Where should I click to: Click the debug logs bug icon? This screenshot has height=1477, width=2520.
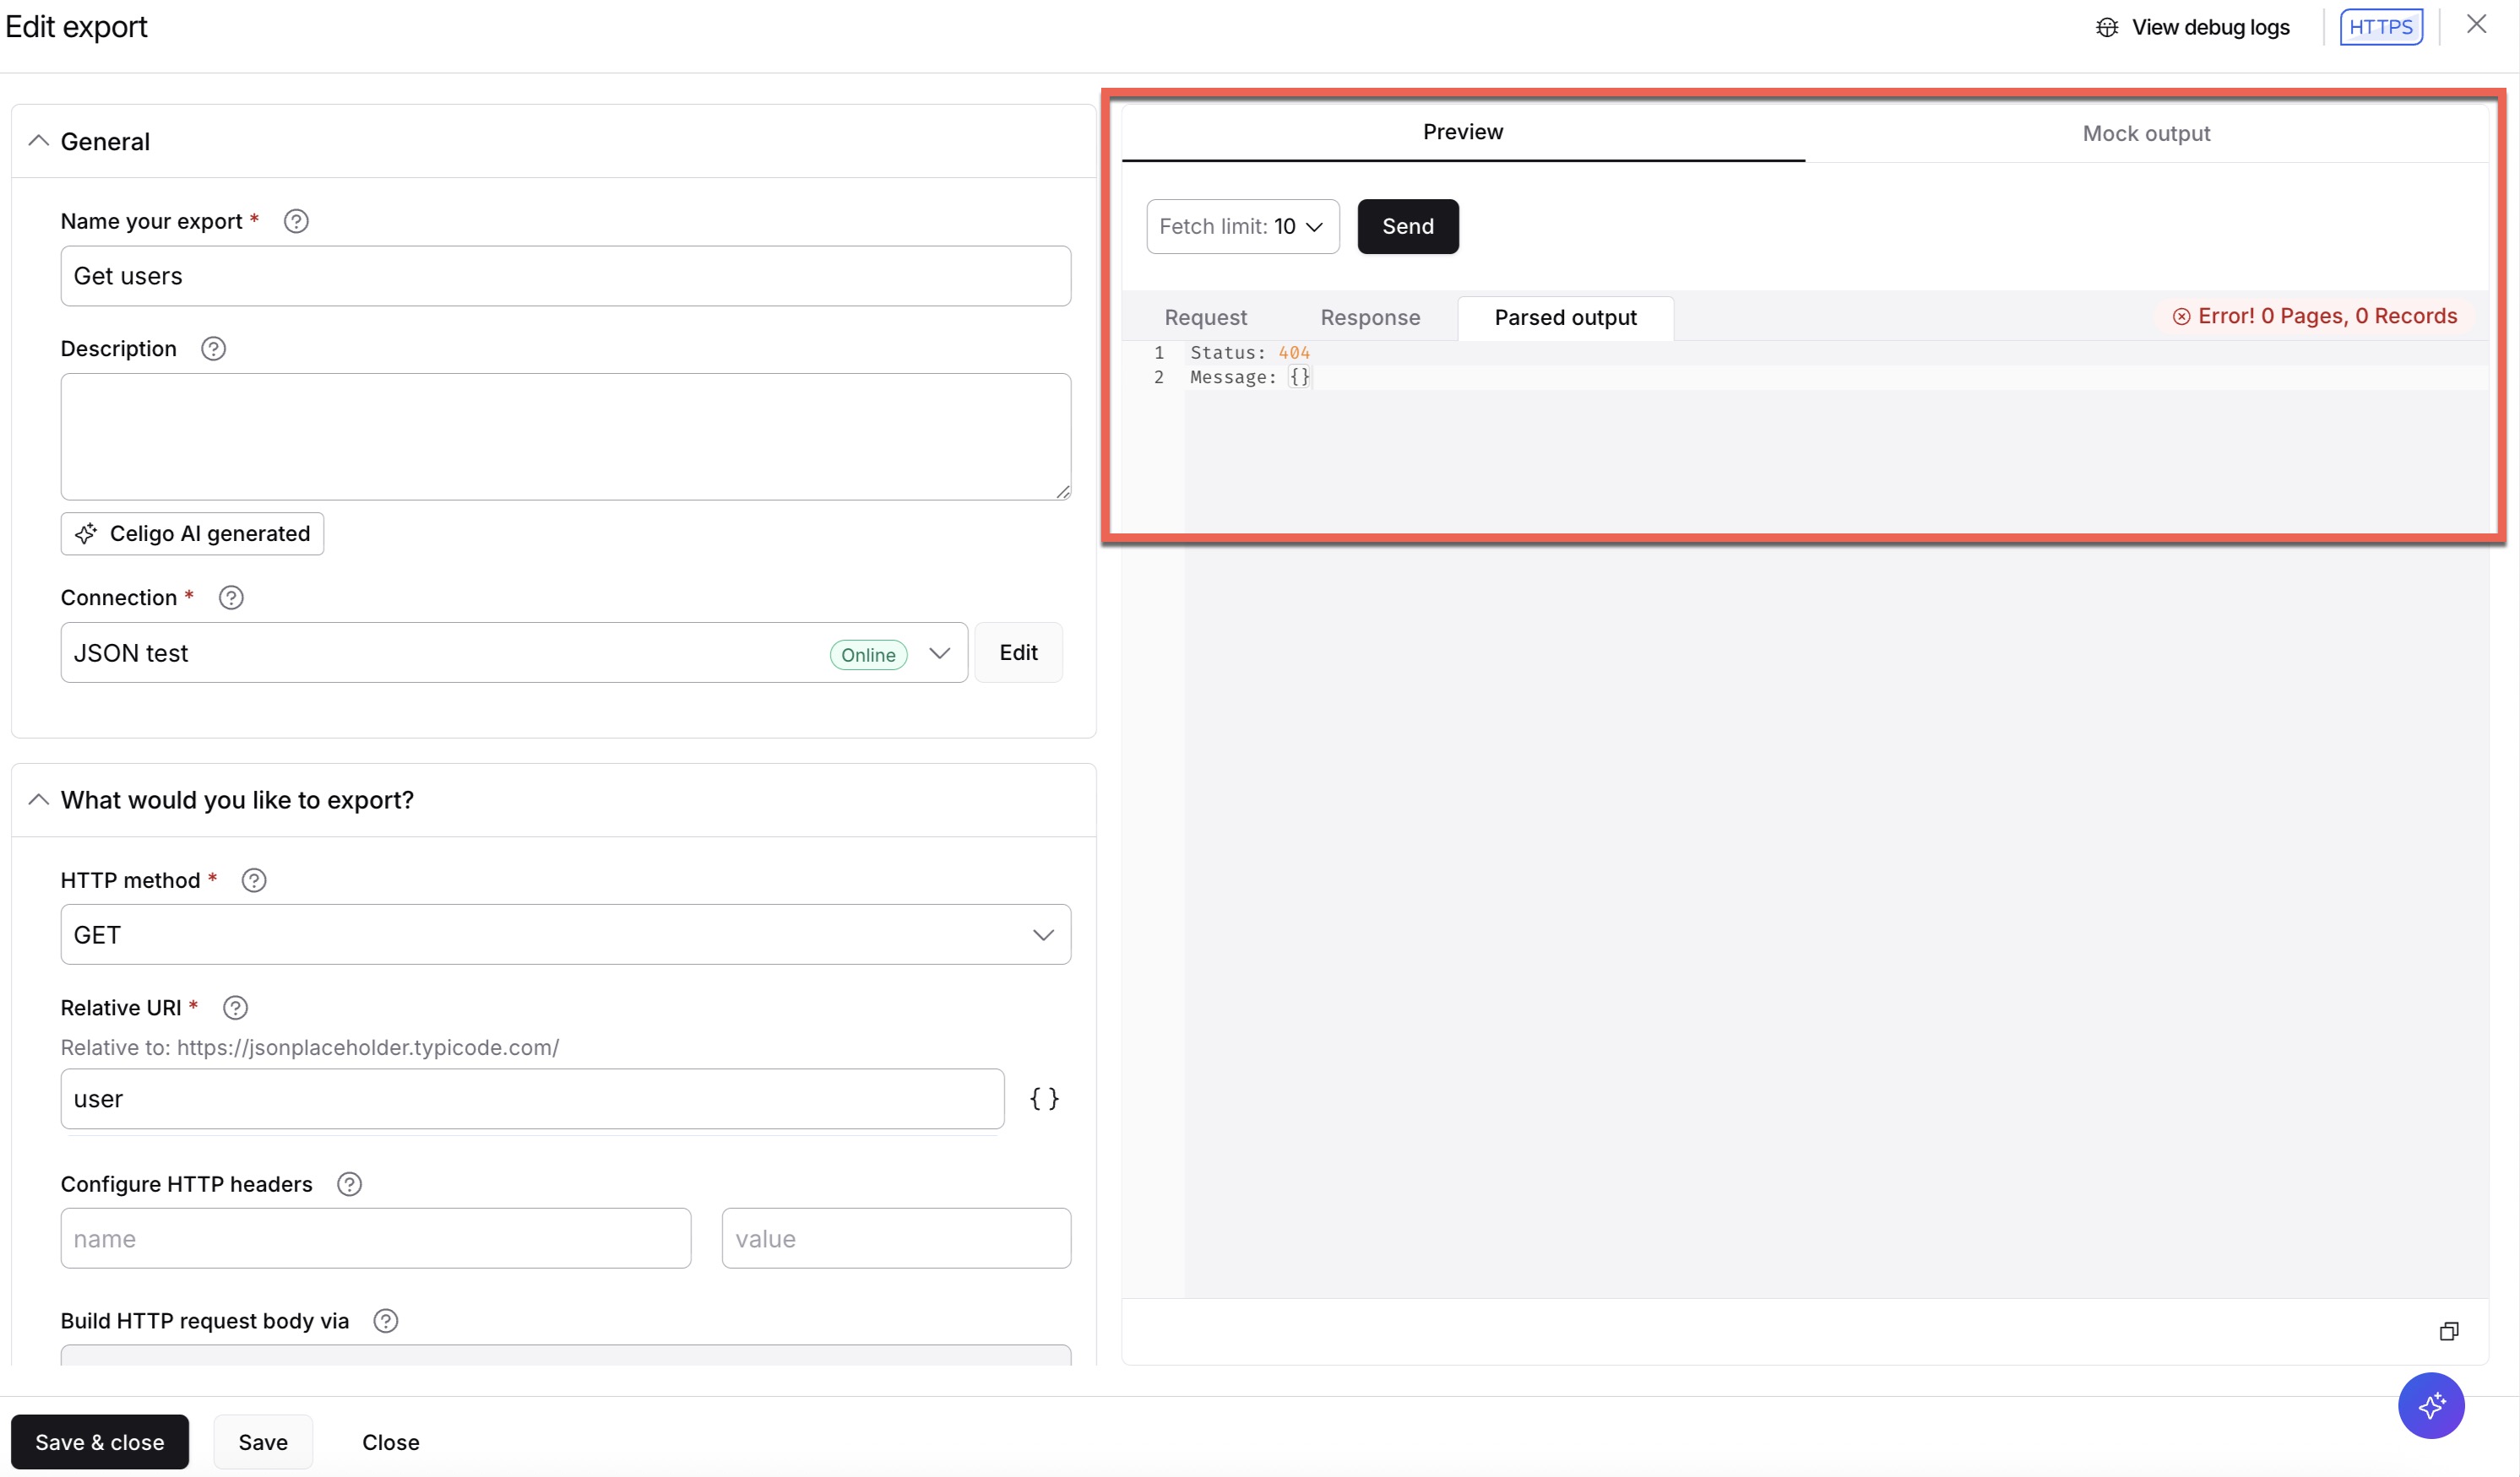2107,27
